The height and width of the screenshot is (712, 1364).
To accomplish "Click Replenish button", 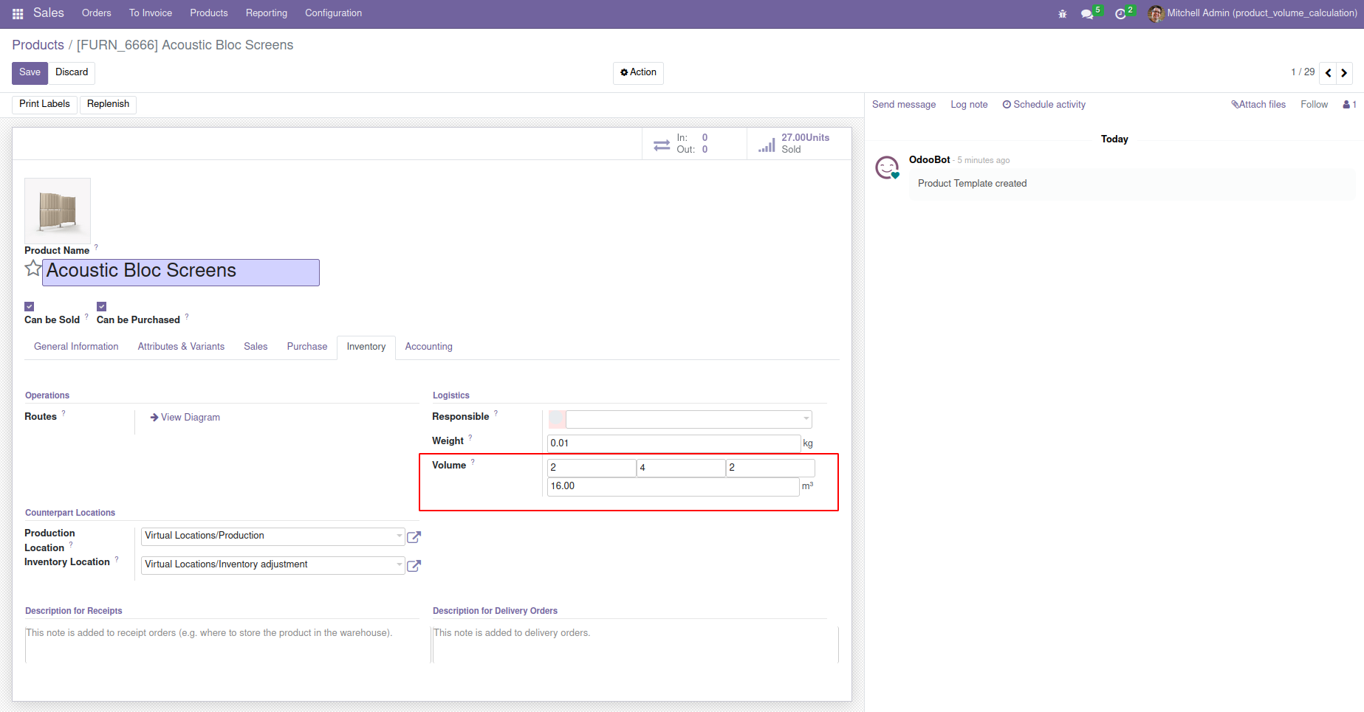I will pyautogui.click(x=108, y=104).
